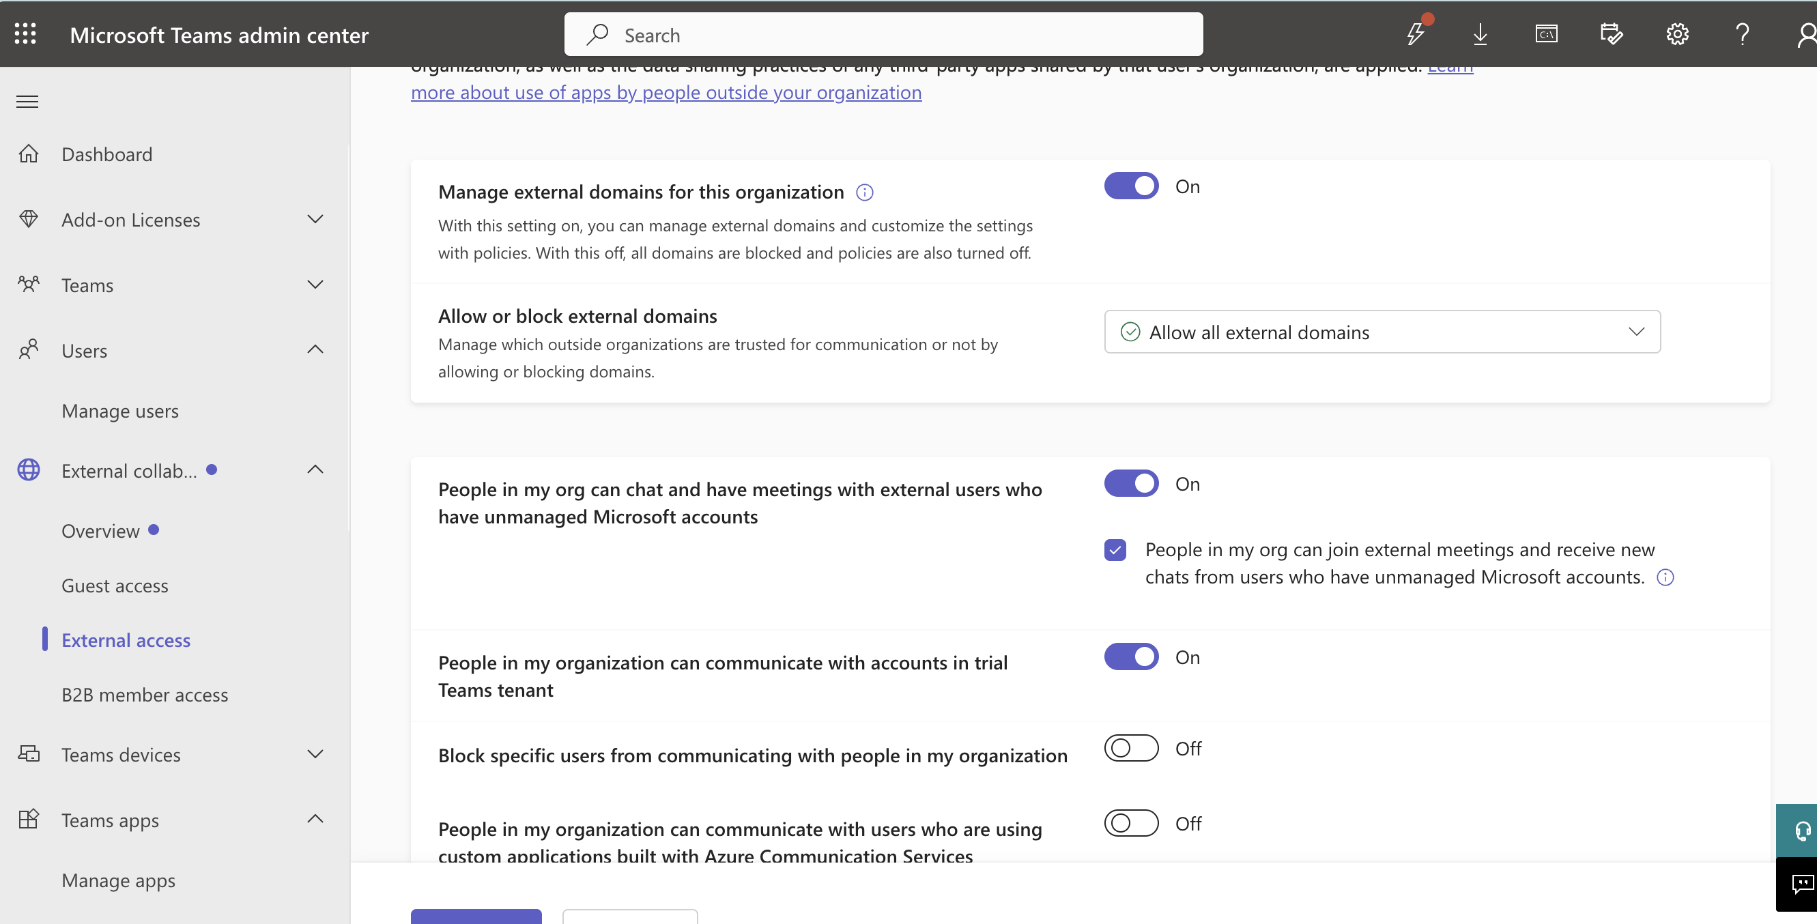Screen dimensions: 1817x924
Task: Uncheck join external meetings and receive chats
Action: [x=1115, y=549]
